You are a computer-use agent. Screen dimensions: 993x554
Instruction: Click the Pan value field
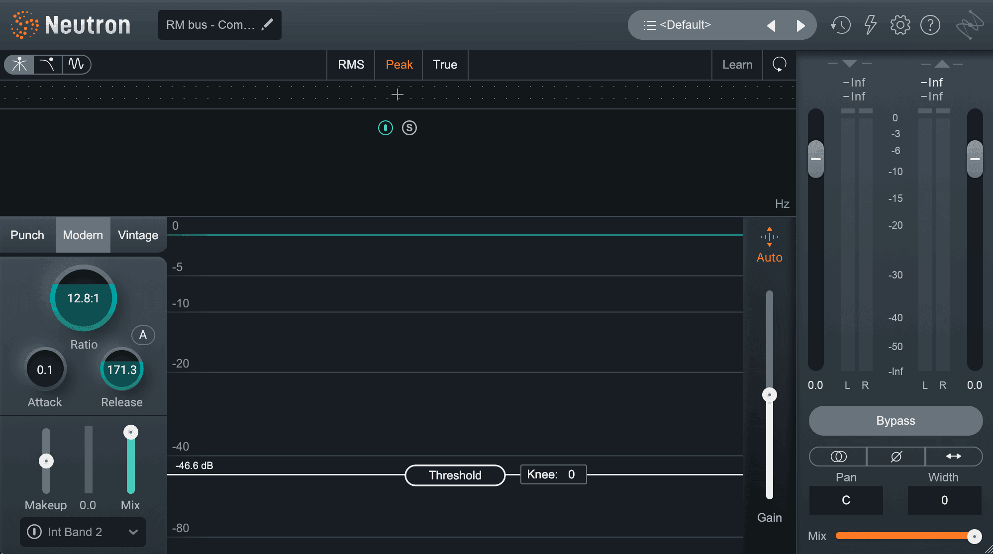pos(846,500)
